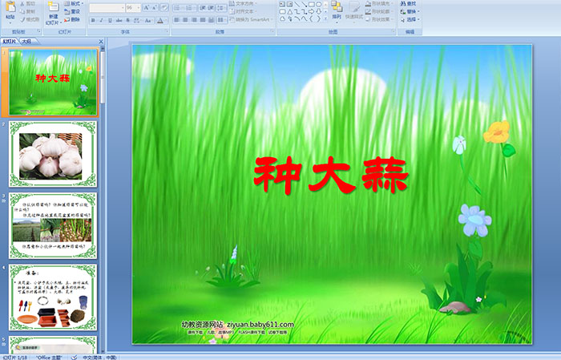Screen dimensions: 561x360
Task: Expand the shapes gallery More button
Action: pyautogui.click(x=325, y=19)
